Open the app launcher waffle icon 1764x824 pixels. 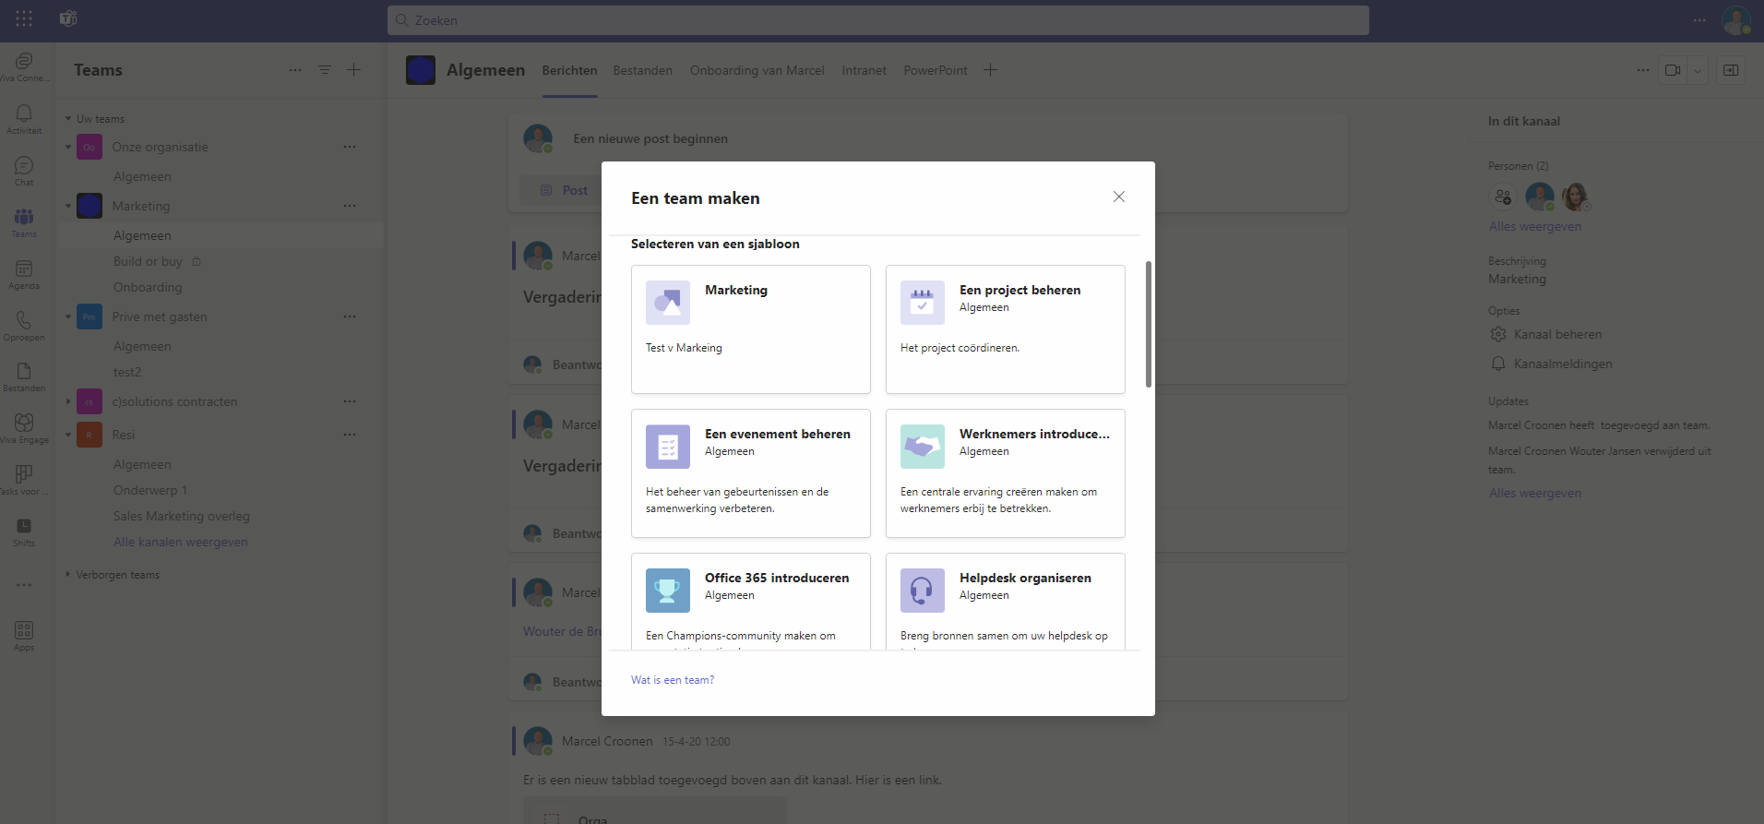pos(24,18)
